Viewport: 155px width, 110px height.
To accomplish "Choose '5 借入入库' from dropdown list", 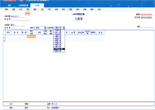I will point(59,32).
